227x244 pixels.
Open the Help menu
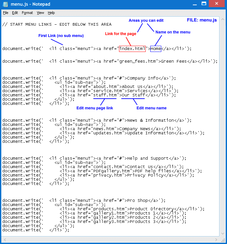(x=51, y=13)
